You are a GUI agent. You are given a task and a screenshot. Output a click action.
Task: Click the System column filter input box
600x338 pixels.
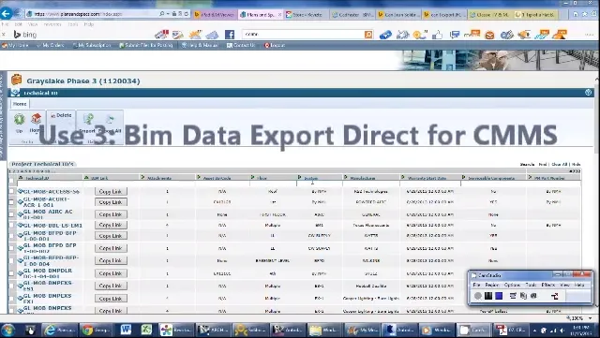point(319,184)
